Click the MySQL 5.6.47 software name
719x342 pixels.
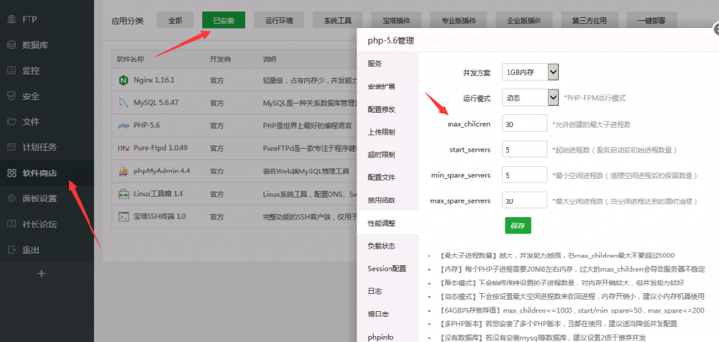click(156, 103)
